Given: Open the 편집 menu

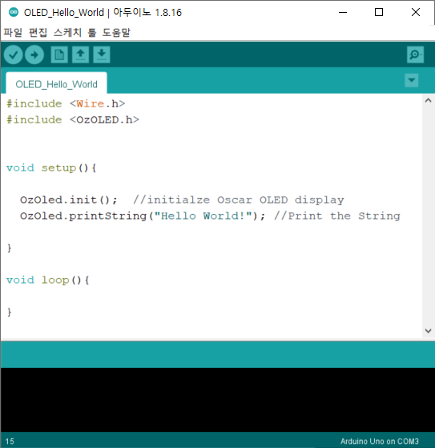Looking at the screenshot, I should [x=38, y=32].
